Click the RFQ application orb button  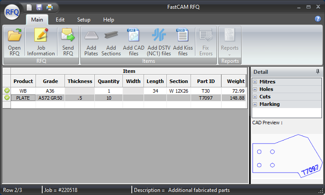coord(12,12)
